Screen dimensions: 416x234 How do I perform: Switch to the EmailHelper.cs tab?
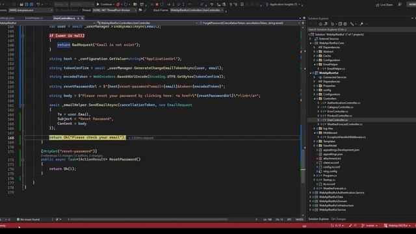pyautogui.click(x=34, y=18)
